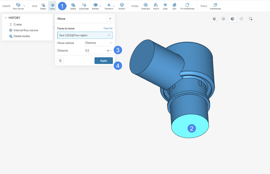Click the Clear list link
Image resolution: width=270 pixels, height=174 pixels.
tap(108, 28)
